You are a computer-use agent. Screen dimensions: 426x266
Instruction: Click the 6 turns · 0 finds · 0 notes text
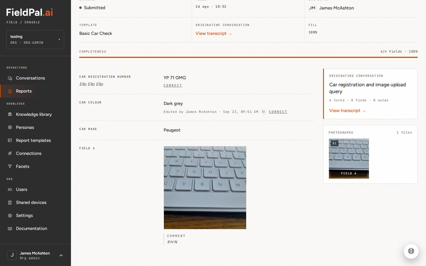click(x=359, y=100)
